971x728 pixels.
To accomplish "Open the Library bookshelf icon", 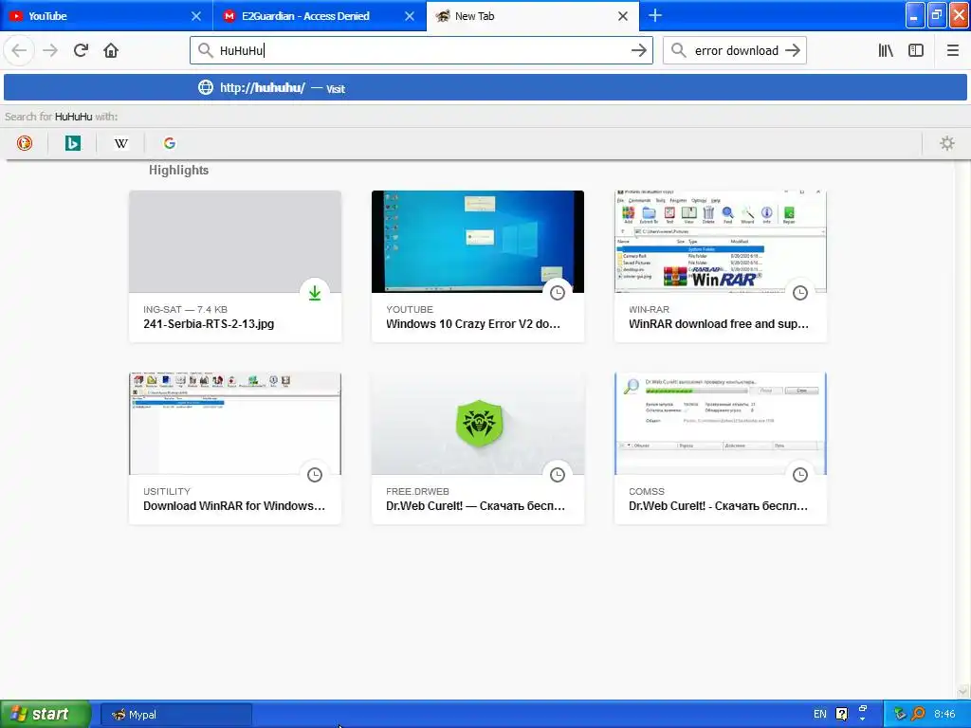I will coord(886,51).
